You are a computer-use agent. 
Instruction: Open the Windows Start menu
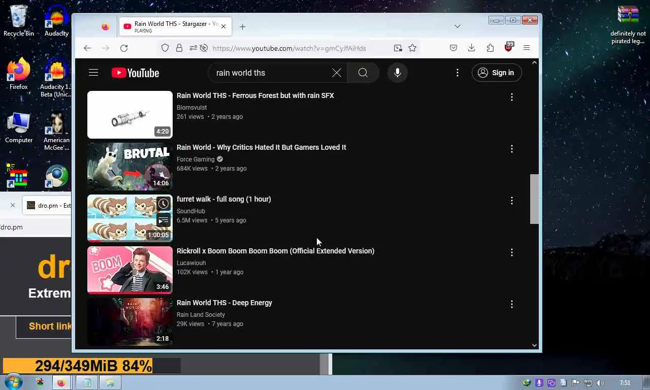(13, 382)
